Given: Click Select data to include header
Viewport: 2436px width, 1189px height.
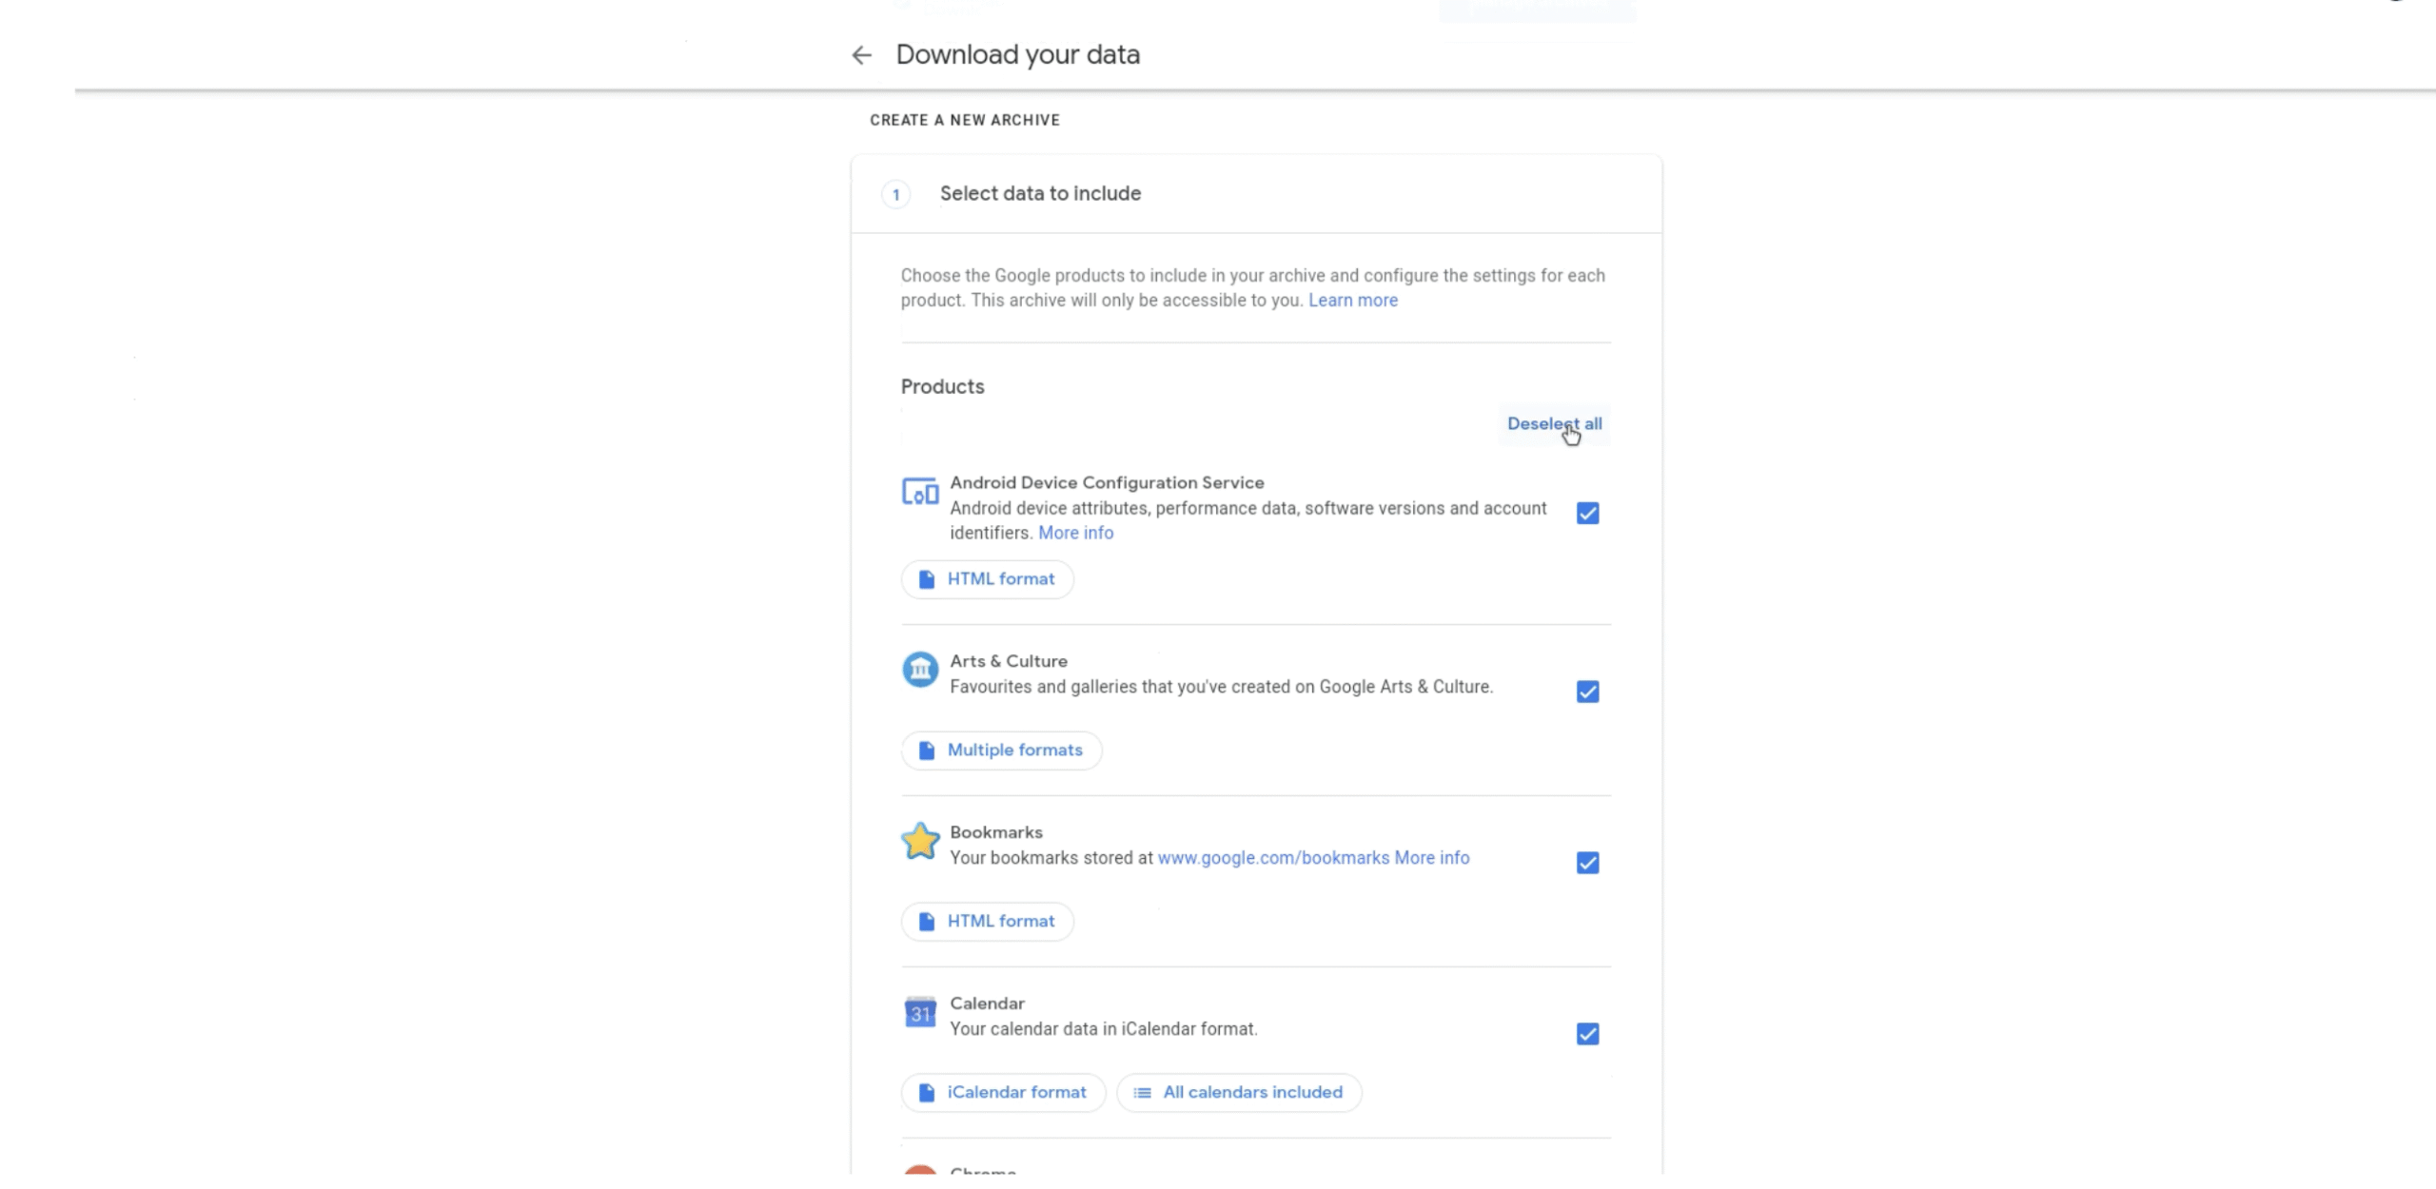Looking at the screenshot, I should tap(1040, 194).
